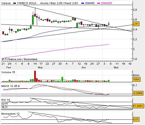Click the Valeurs label
145x125 pixels.
point(6,3)
